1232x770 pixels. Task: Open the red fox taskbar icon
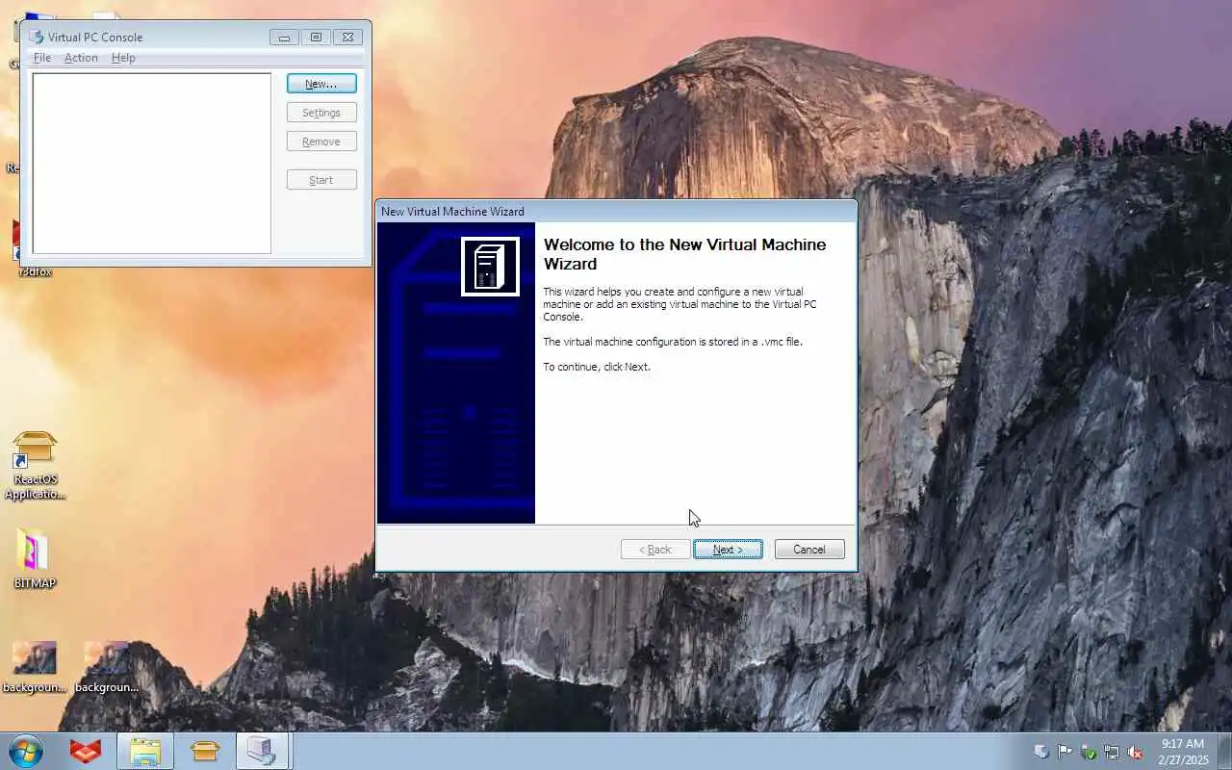[x=86, y=751]
